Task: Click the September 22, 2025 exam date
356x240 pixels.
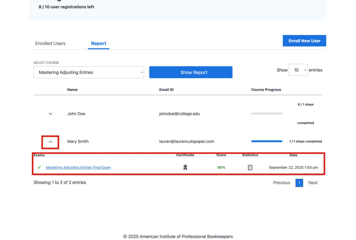Action: click(x=293, y=167)
